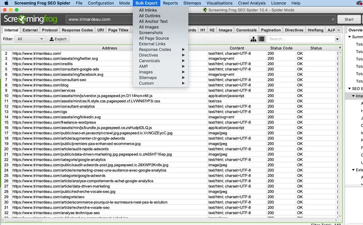The width and height of the screenshot is (363, 225).
Task: Expand the Canonicals submenu
Action: (x=162, y=61)
